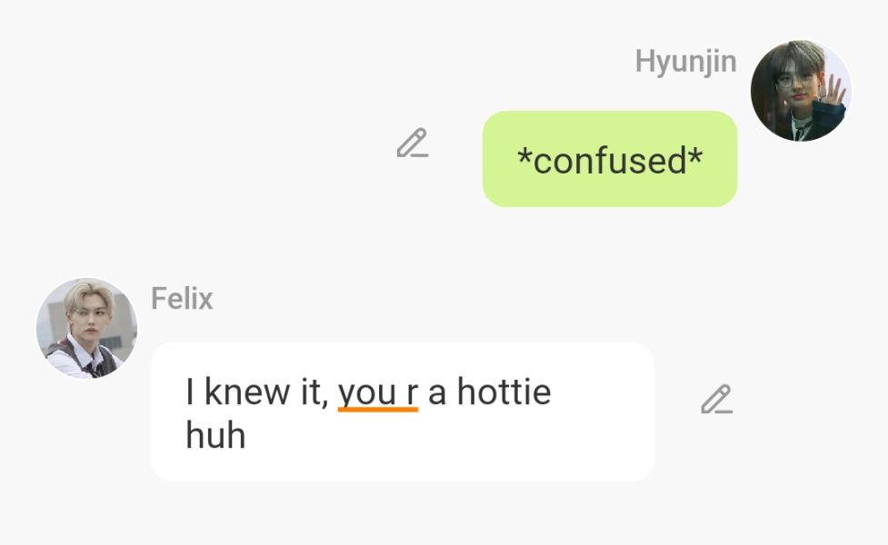Click the opening asterisk before "confused"
This screenshot has height=545, width=888.
(x=524, y=155)
